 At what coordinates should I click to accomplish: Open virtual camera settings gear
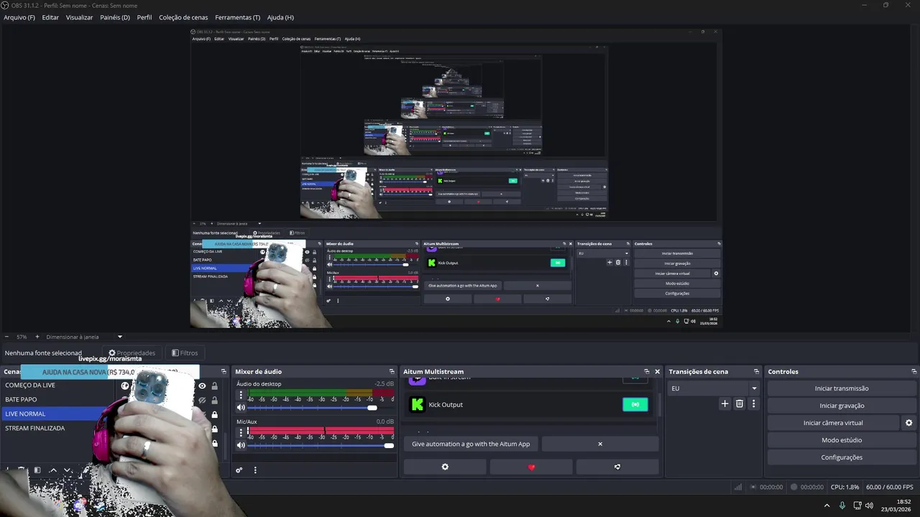(x=908, y=423)
